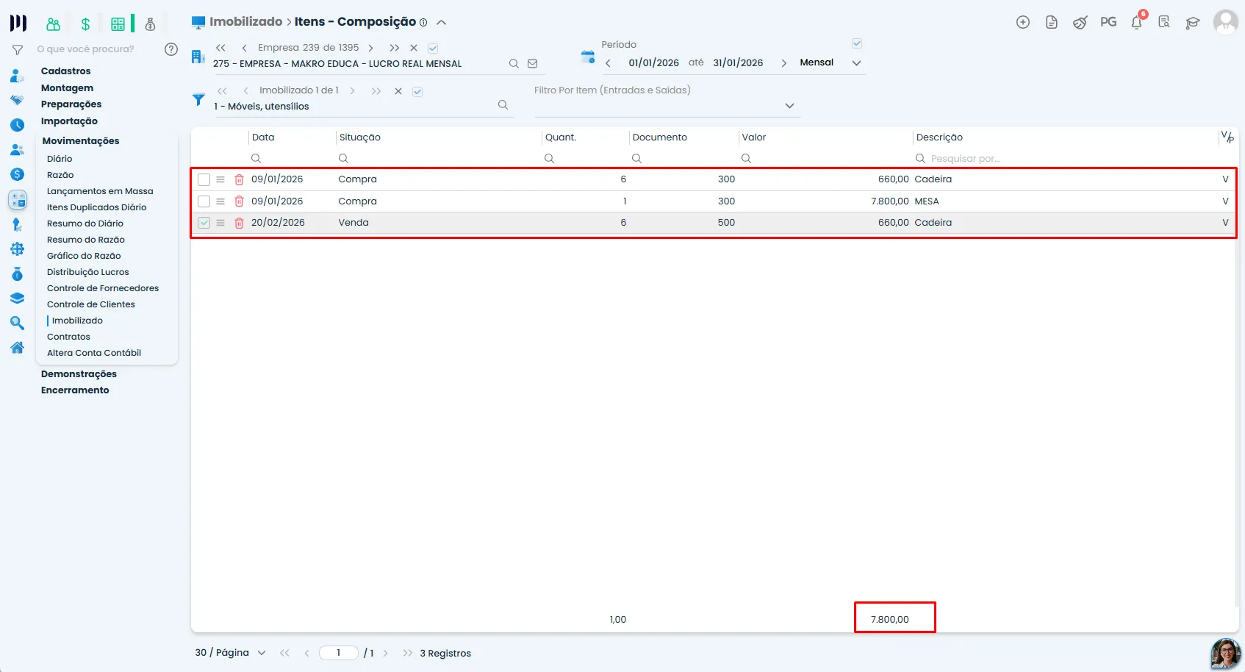The width and height of the screenshot is (1245, 672).
Task: Open Contratos in the sidebar
Action: click(68, 337)
